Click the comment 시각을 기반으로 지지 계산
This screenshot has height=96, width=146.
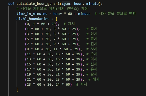[x=52, y=9]
